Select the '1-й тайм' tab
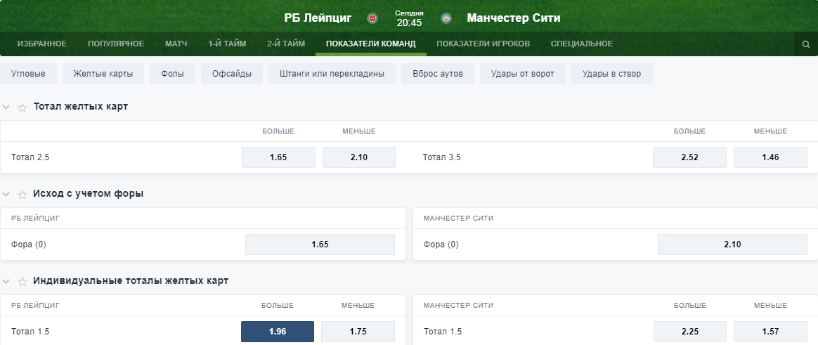Image resolution: width=818 pixels, height=345 pixels. tap(227, 44)
